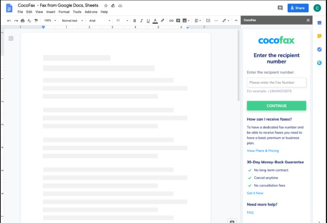Open the font size 11 dropdown

point(122,21)
